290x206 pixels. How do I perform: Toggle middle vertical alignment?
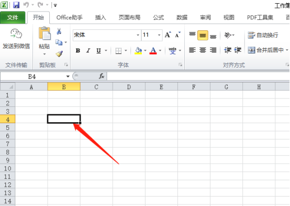203,35
